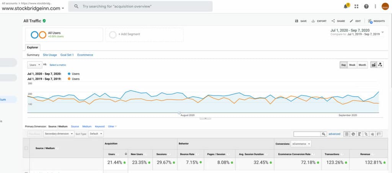
Task: Select the pie chart table view
Action: coord(353,134)
